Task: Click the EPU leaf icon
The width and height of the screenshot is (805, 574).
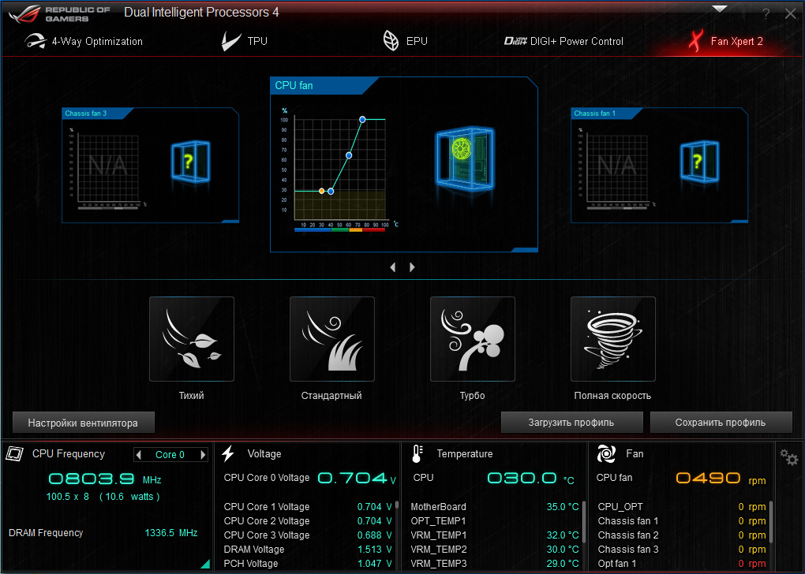Action: coord(391,41)
